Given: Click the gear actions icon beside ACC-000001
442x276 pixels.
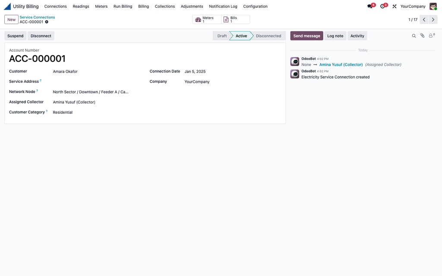Looking at the screenshot, I should pos(47,22).
